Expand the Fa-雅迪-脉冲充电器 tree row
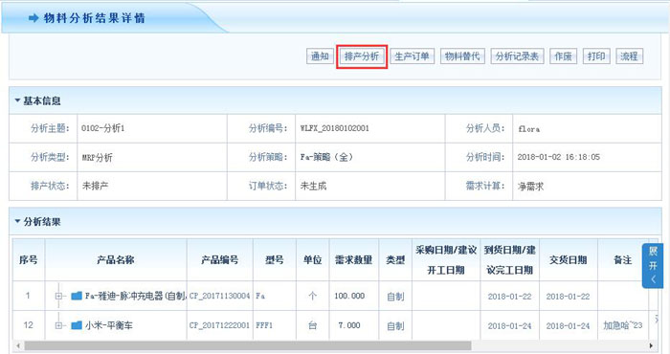Viewport: 670px width, 354px height. [58, 296]
